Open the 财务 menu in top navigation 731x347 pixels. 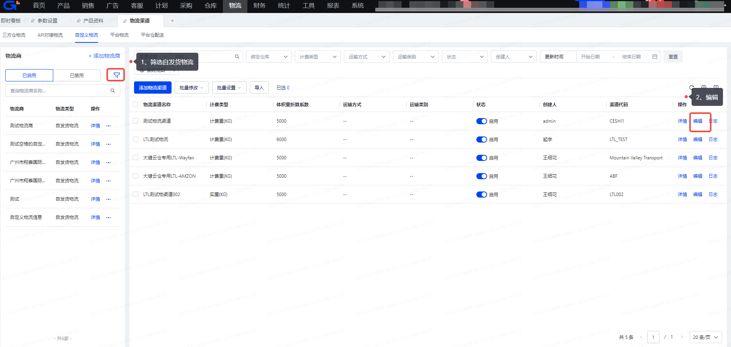pos(259,6)
